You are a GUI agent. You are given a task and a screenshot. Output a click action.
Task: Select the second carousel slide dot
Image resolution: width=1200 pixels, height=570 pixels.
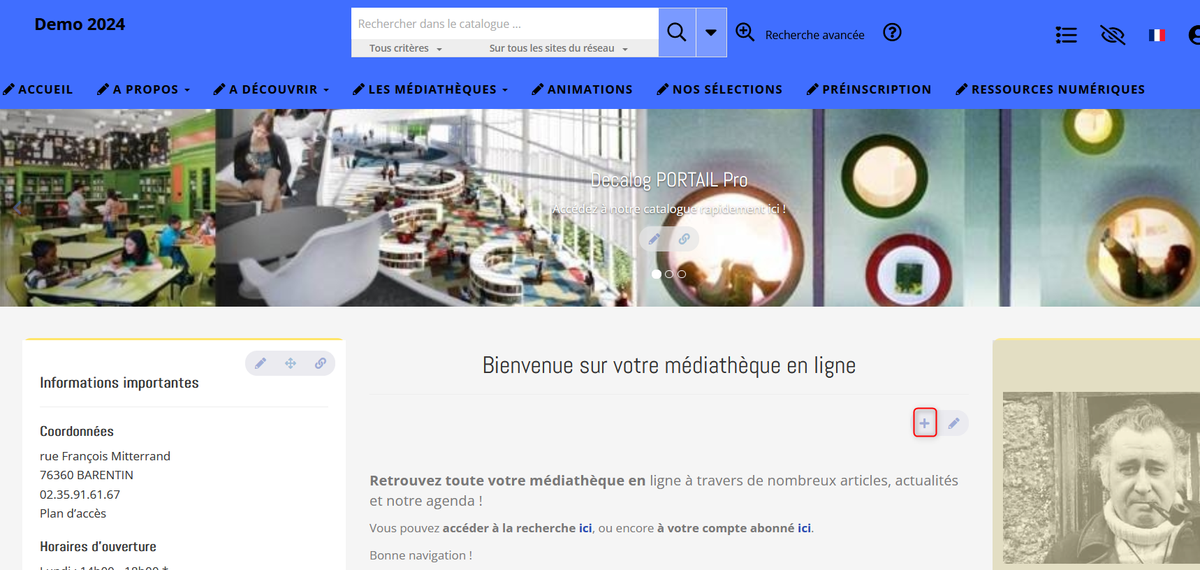tap(669, 275)
